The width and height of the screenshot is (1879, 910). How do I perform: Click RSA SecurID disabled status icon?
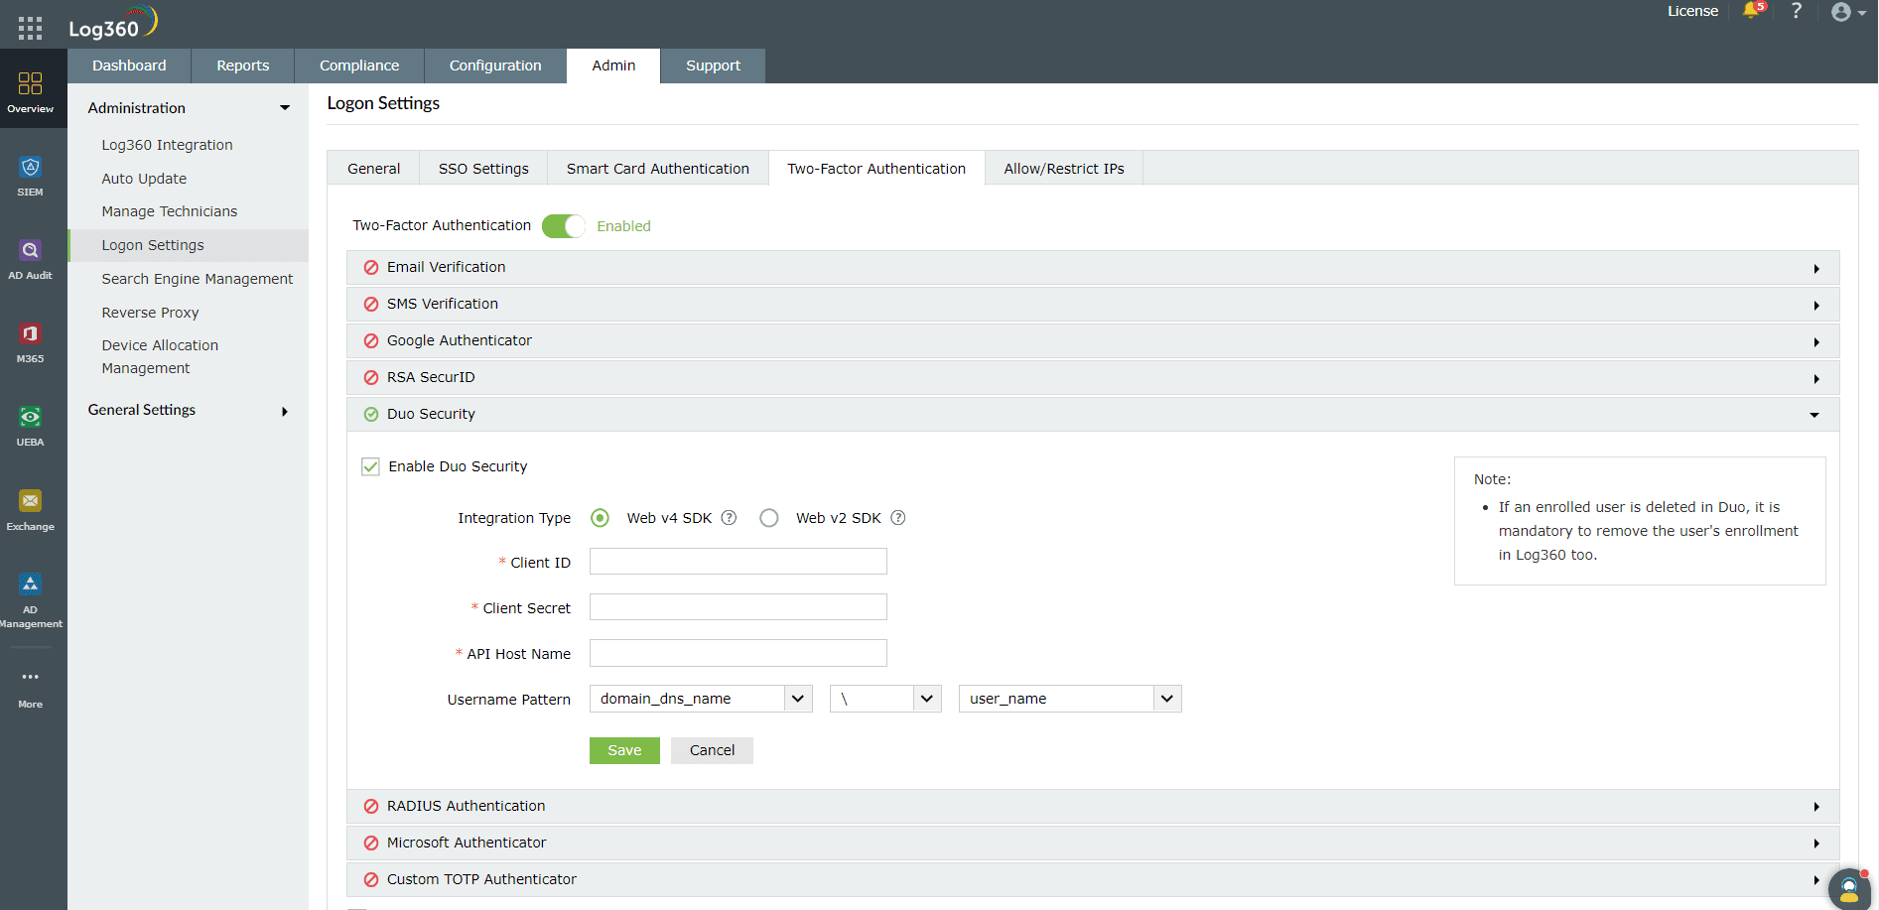point(371,378)
